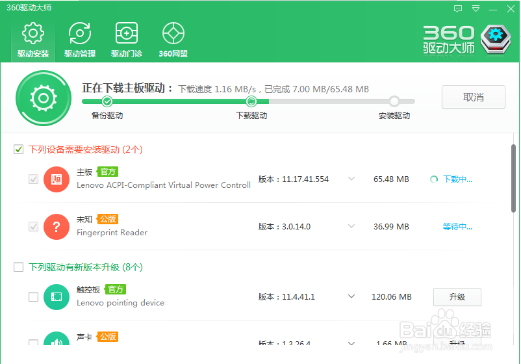
Task: Click the 安装驱动 step marker
Action: coord(394,101)
